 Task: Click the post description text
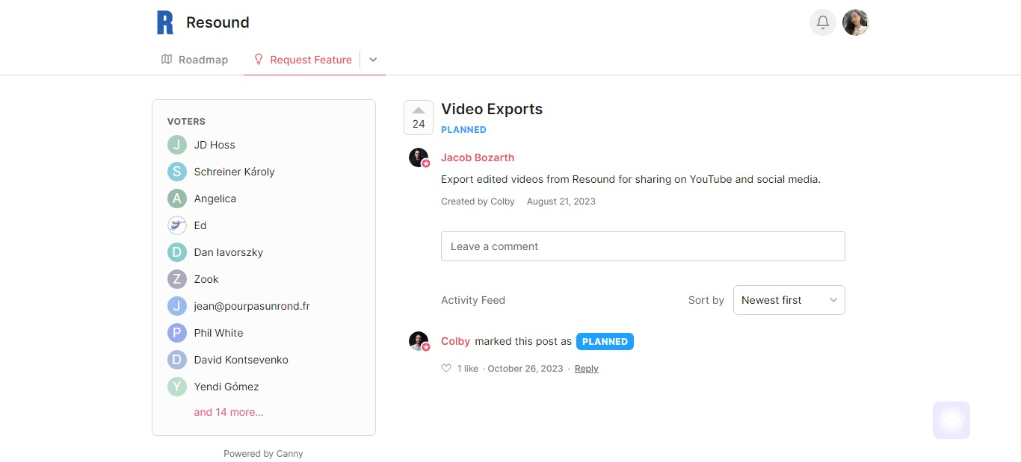pos(631,179)
